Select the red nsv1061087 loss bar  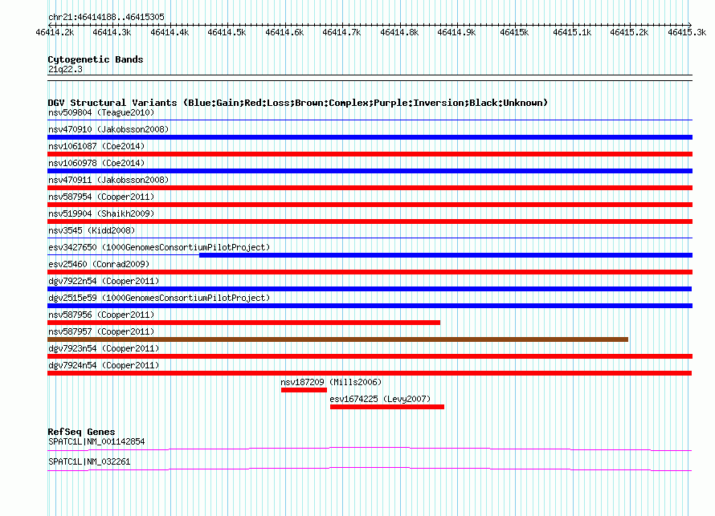(370, 154)
